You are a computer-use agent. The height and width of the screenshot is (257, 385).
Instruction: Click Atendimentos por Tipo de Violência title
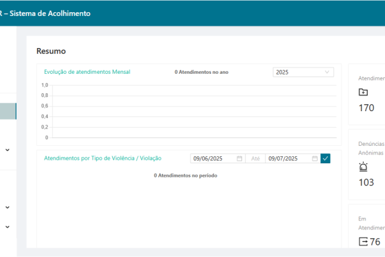103,158
